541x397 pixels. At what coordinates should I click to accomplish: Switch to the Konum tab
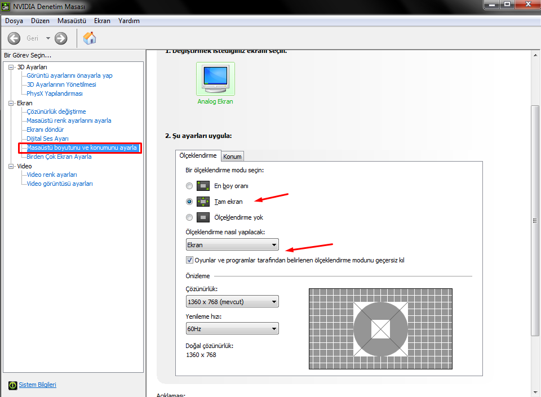pyautogui.click(x=232, y=157)
